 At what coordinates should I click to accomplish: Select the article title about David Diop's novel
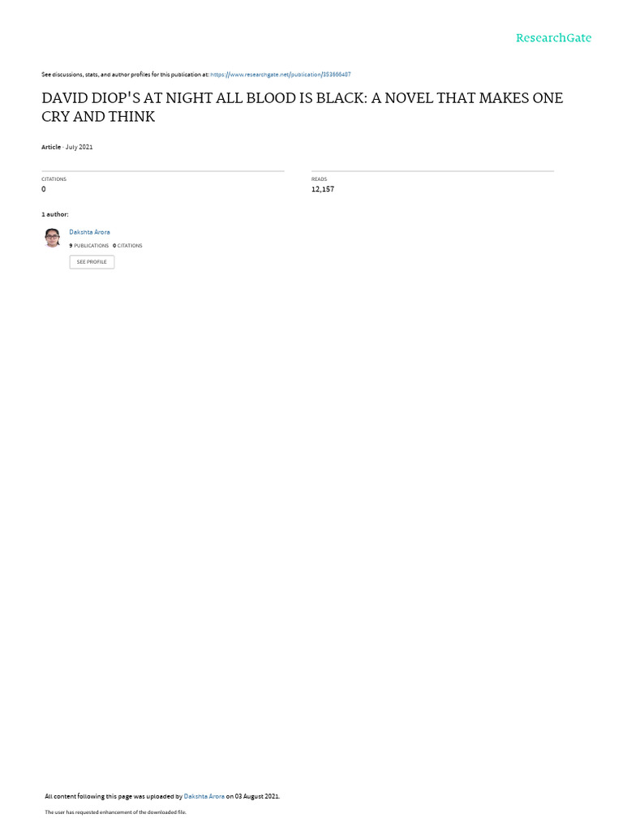(302, 107)
